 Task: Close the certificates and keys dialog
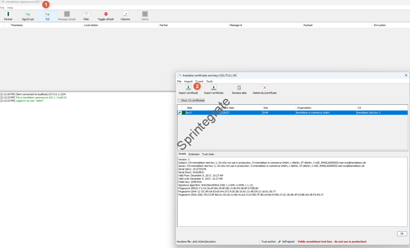click(406, 75)
